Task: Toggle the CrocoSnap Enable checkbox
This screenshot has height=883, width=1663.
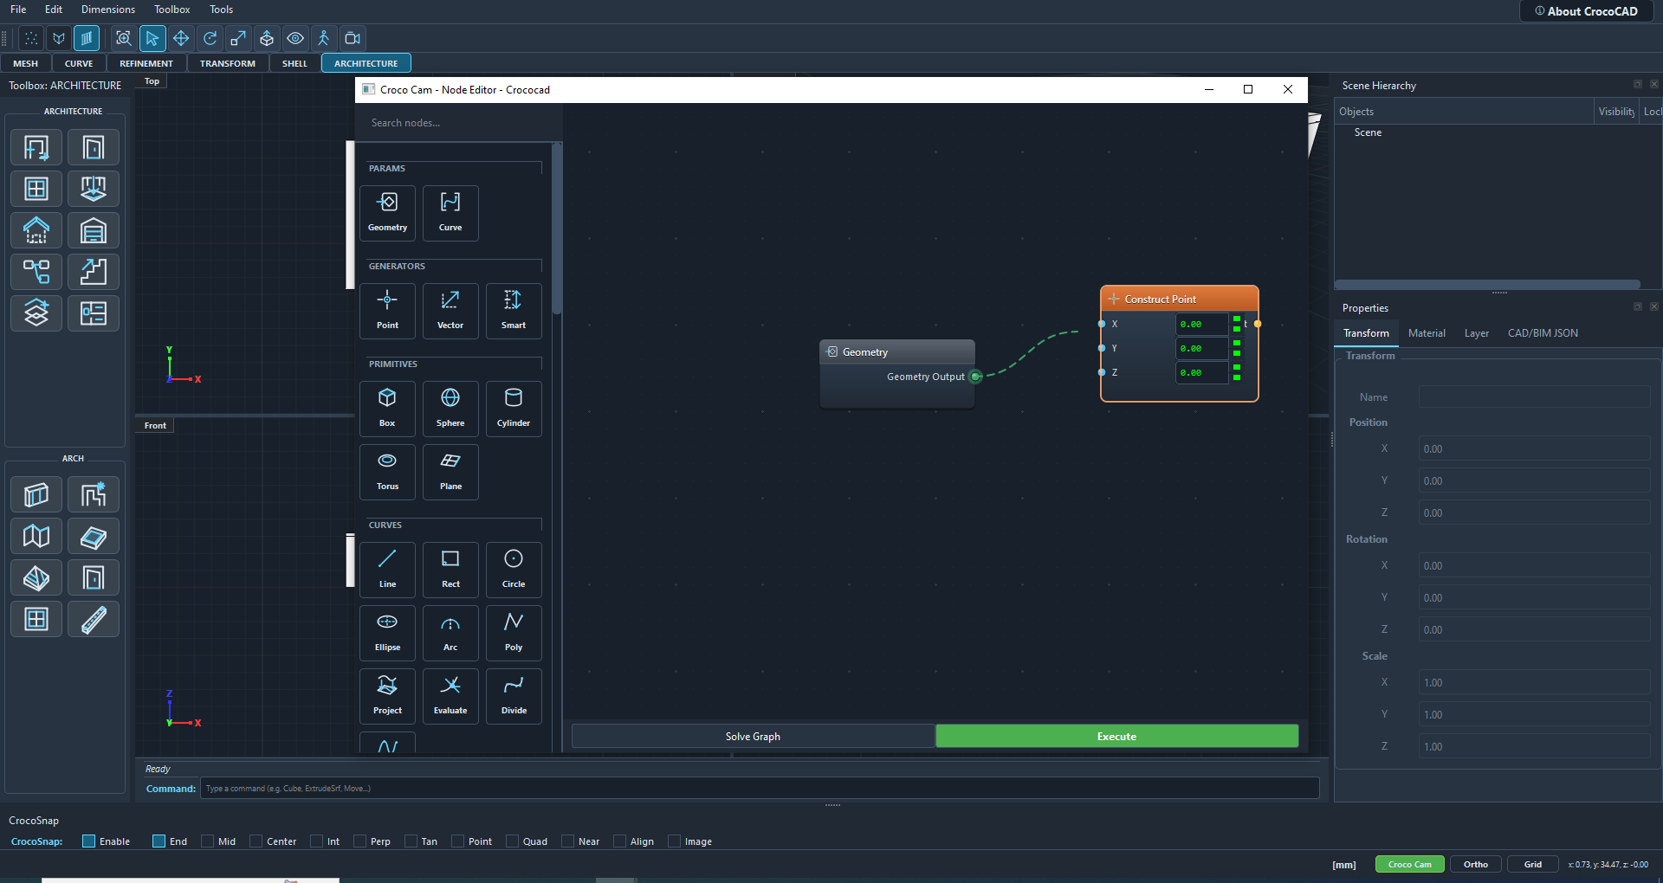Action: click(88, 841)
